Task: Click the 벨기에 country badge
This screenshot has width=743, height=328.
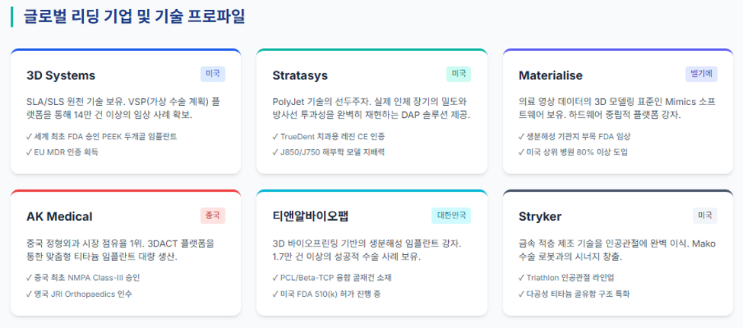Action: click(x=701, y=75)
